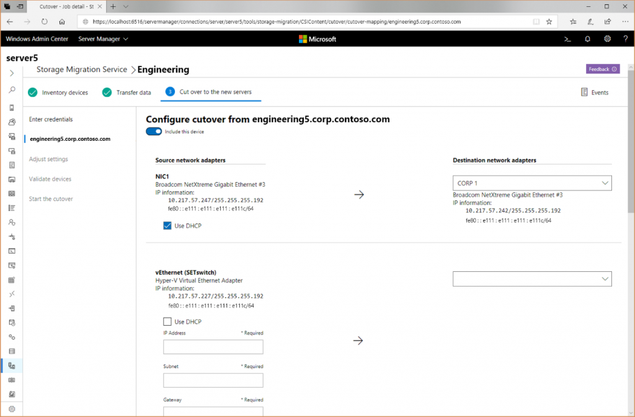Expand the left tools sidebar chevron
The image size is (635, 417).
(x=12, y=73)
